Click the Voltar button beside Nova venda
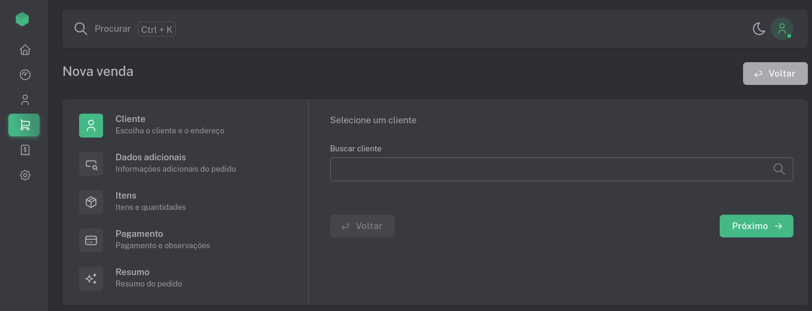812x311 pixels. 775,74
